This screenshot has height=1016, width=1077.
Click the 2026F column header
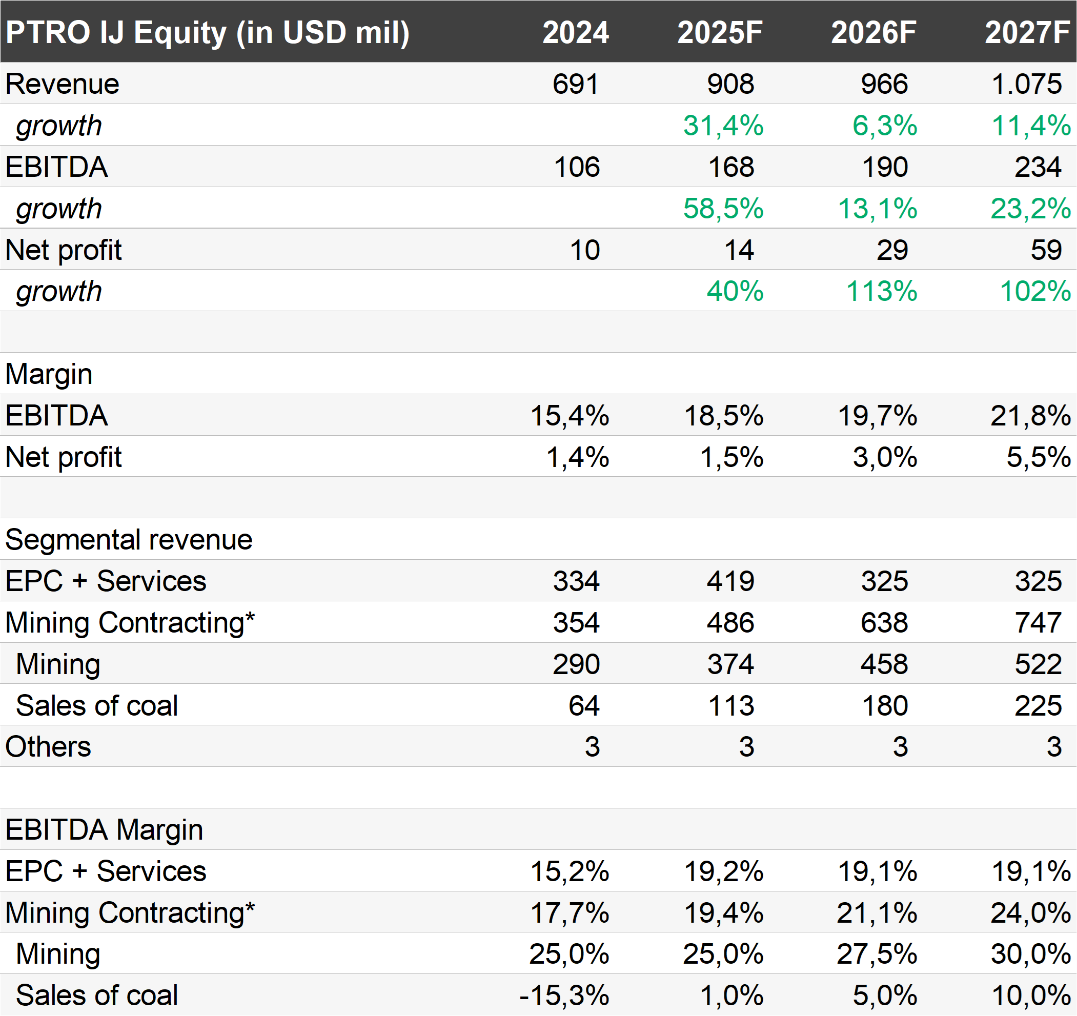[x=873, y=32]
